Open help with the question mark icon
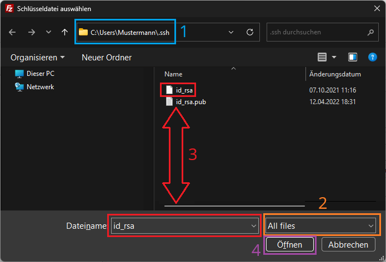 click(x=371, y=57)
